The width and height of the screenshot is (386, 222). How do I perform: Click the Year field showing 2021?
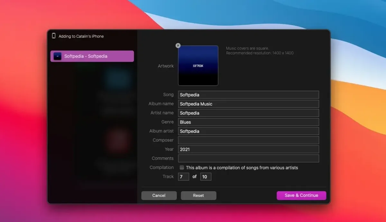coord(248,149)
